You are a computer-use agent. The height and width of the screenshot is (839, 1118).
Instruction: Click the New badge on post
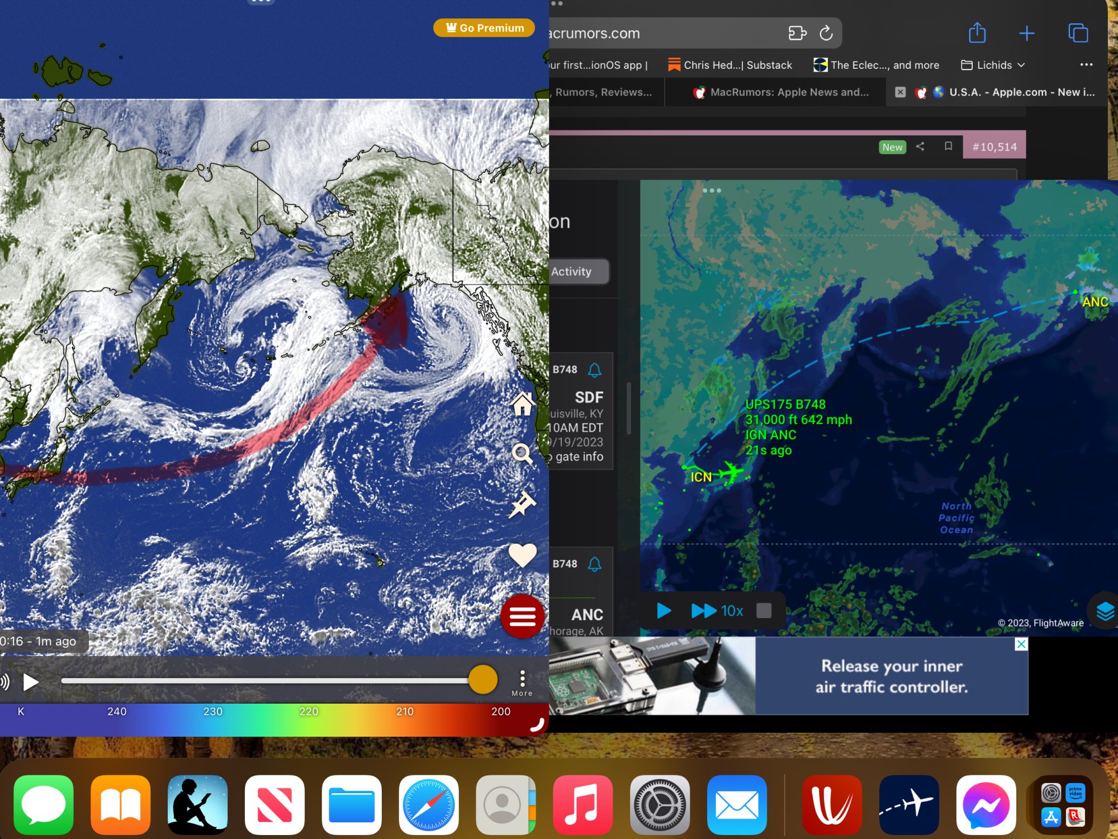tap(892, 147)
